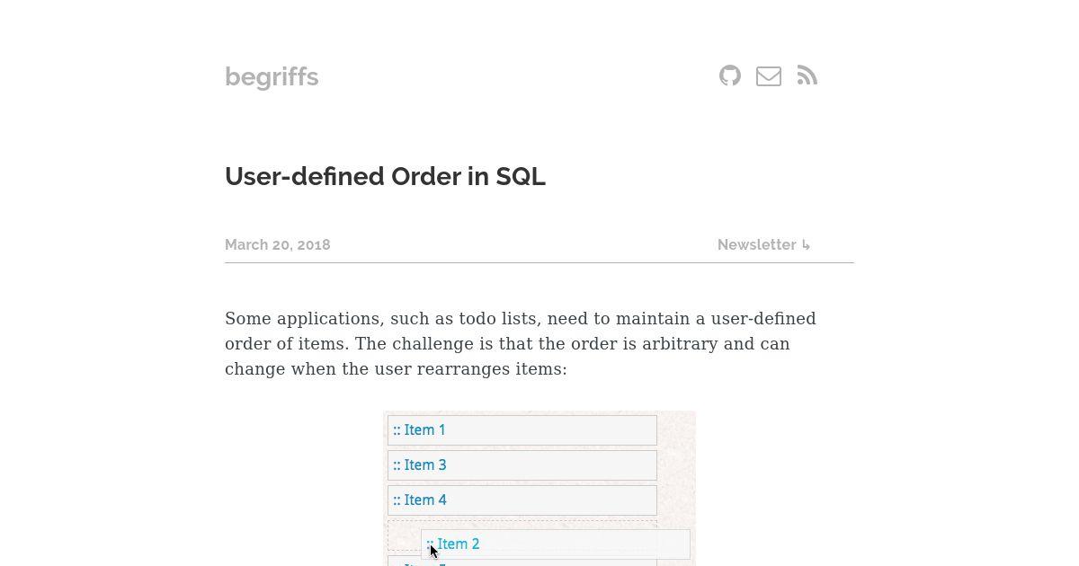
Task: Open the GitHub profile icon
Action: tap(730, 76)
